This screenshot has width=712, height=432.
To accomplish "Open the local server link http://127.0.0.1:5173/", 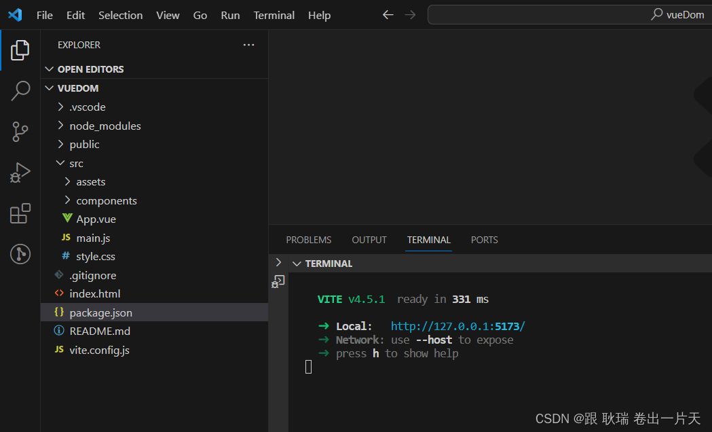I will (x=457, y=325).
